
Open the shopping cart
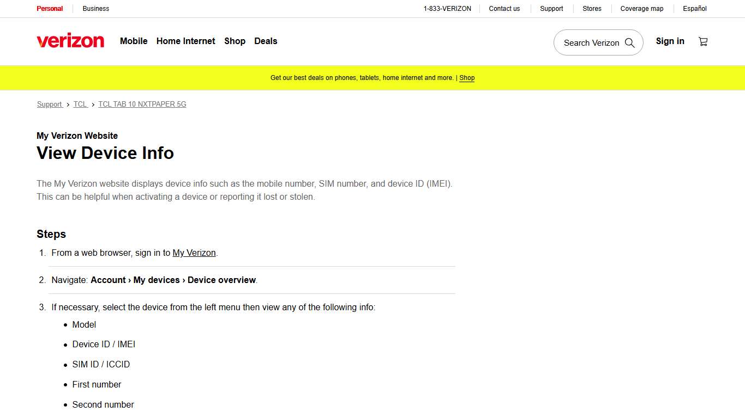click(703, 41)
